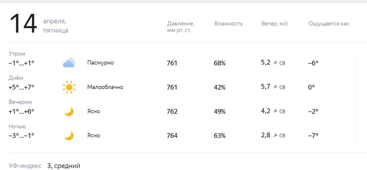Viewport: 367px width, 170px height.
Task: Click the wind direction arrow beside 2,8
Action: (x=276, y=135)
